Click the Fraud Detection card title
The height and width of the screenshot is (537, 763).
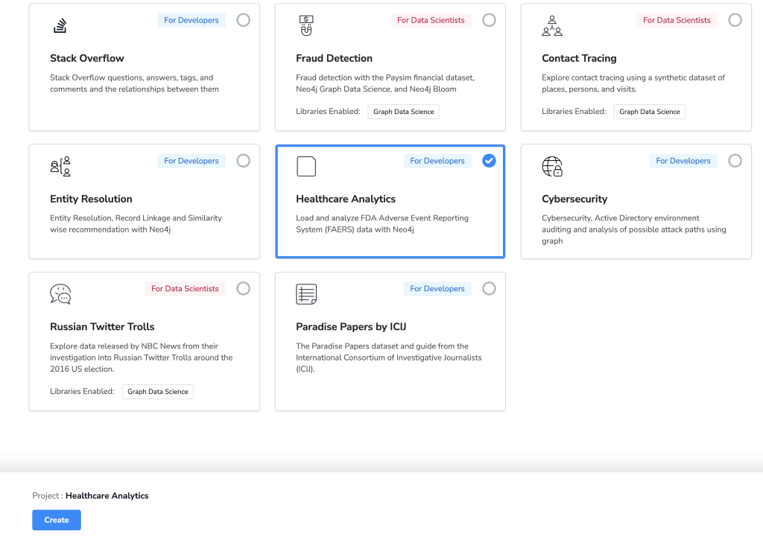pos(335,58)
